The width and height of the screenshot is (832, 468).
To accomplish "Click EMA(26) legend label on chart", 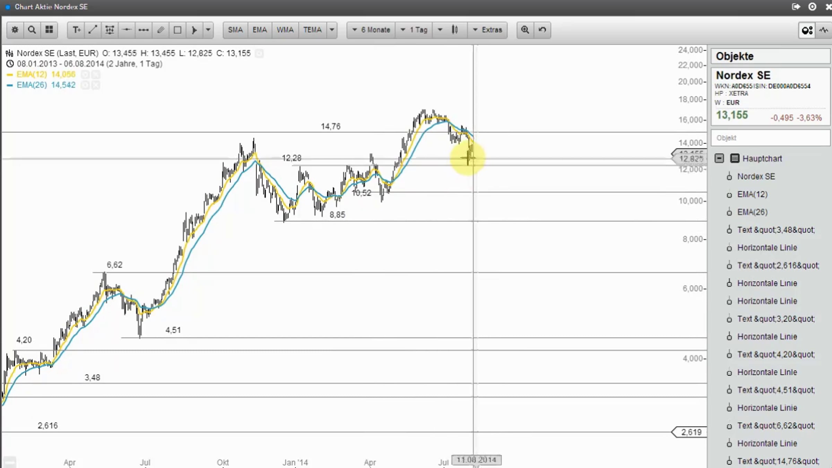I will [x=32, y=85].
